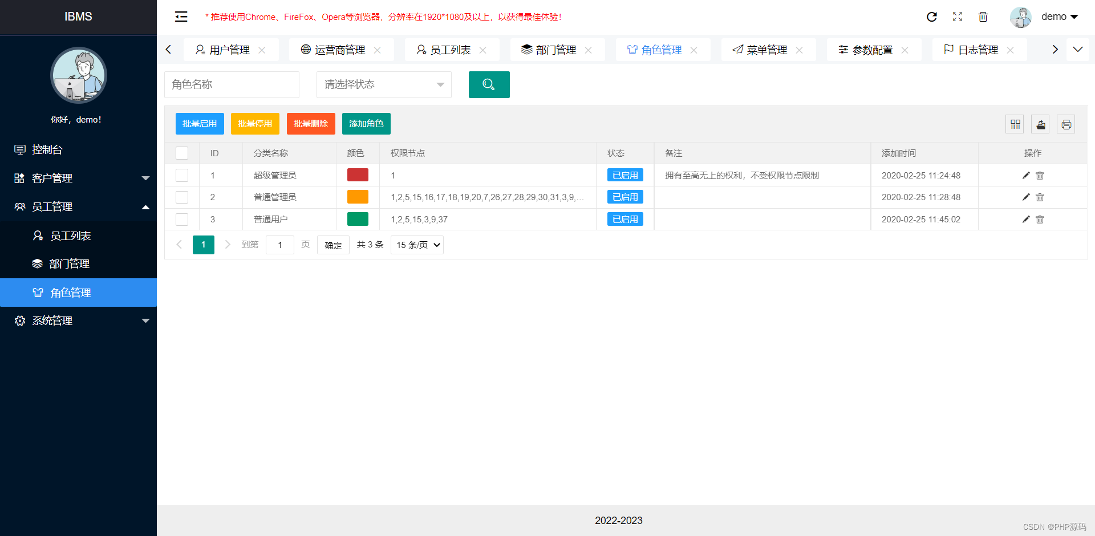Select 部门管理 in the sidebar submenu
1095x536 pixels.
(x=78, y=263)
